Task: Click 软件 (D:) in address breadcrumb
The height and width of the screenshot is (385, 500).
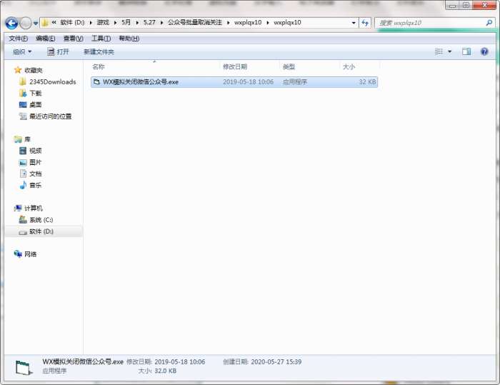Action: point(72,23)
